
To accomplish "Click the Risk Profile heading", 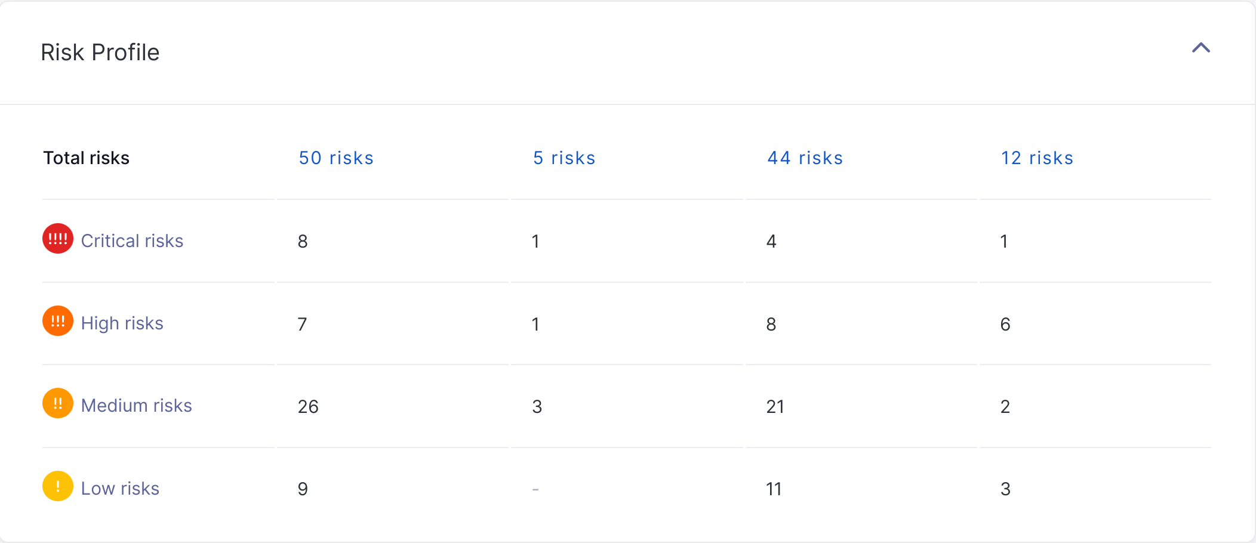I will [x=100, y=53].
